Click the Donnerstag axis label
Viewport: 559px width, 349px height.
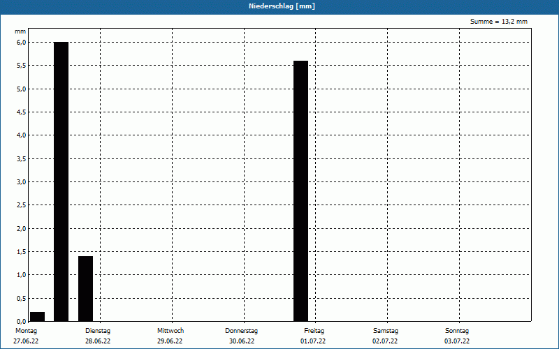click(241, 331)
